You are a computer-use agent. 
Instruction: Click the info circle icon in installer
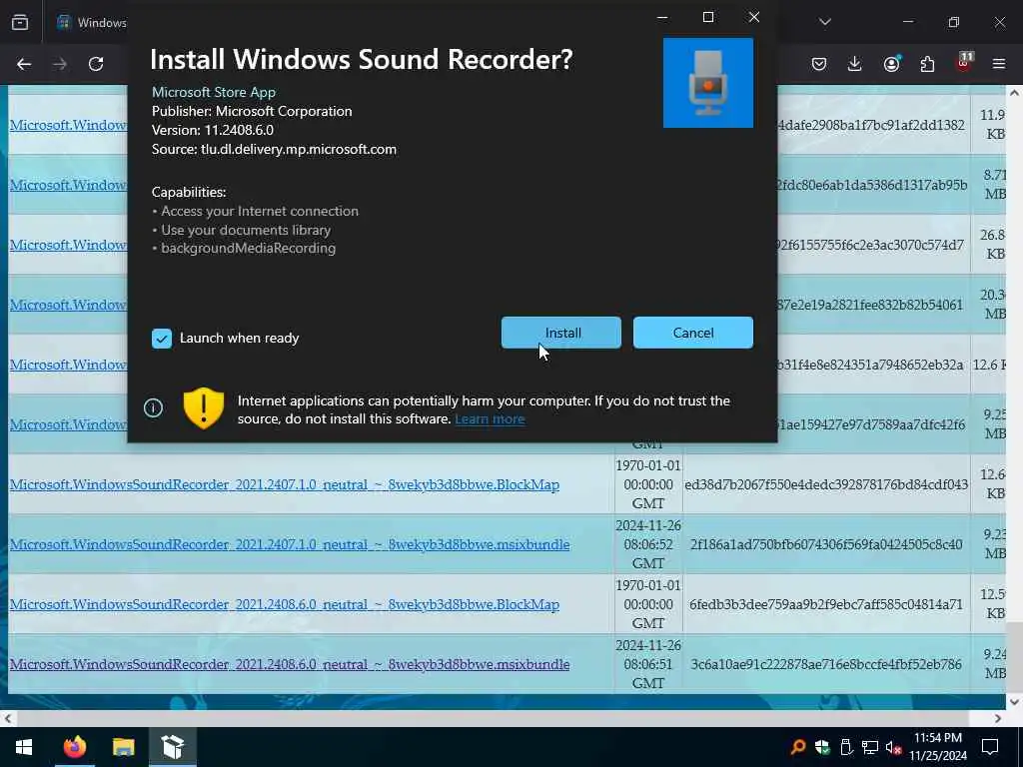tap(153, 408)
